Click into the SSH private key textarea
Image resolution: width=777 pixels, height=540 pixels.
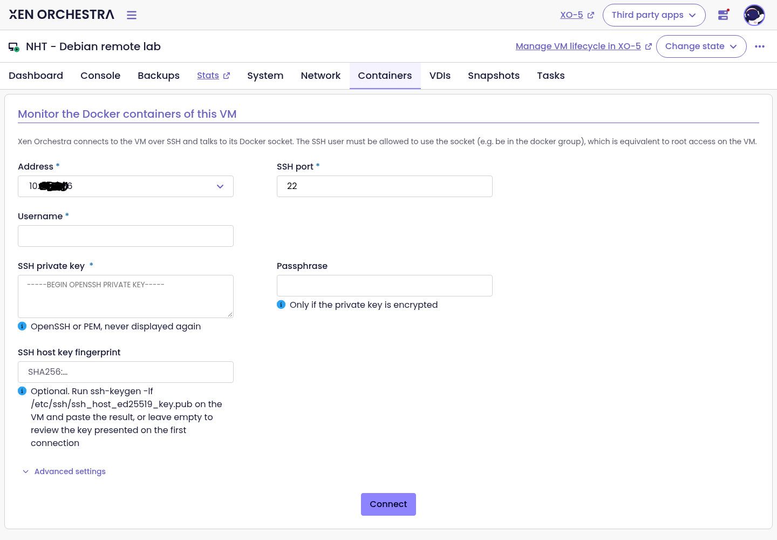click(126, 296)
